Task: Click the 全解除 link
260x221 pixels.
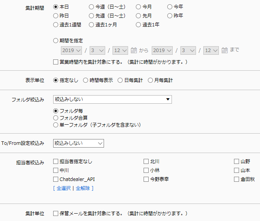Action: tap(83, 188)
